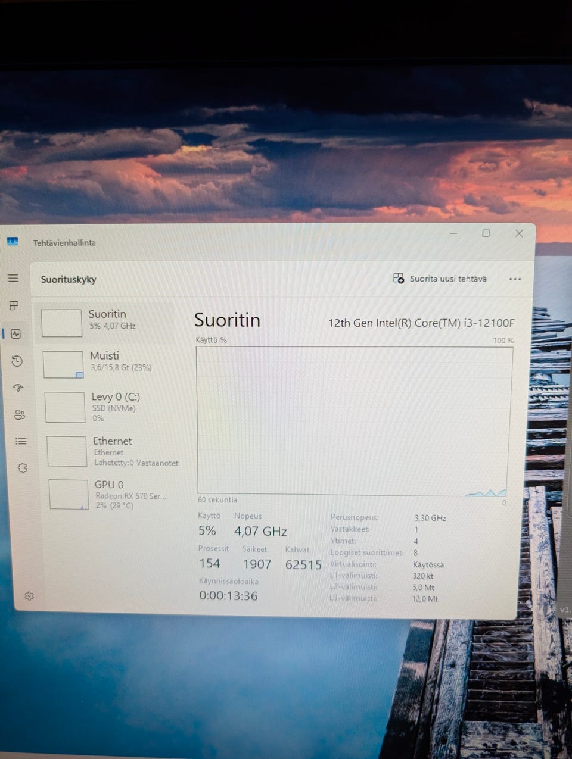Open the App history sidebar icon
The image size is (572, 759).
17,361
